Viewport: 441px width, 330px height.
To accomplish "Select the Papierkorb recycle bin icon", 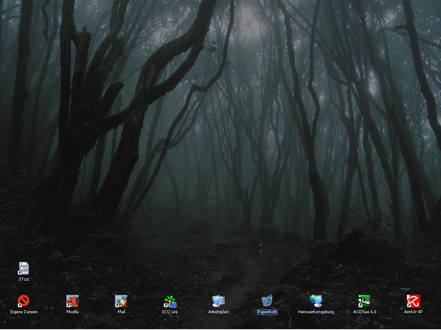I will [x=267, y=301].
